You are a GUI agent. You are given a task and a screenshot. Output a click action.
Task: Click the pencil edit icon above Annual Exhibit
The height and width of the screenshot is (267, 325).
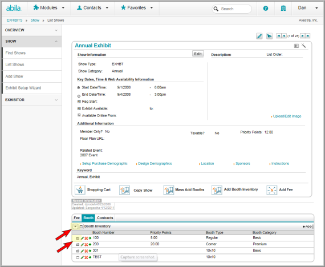pos(259,36)
